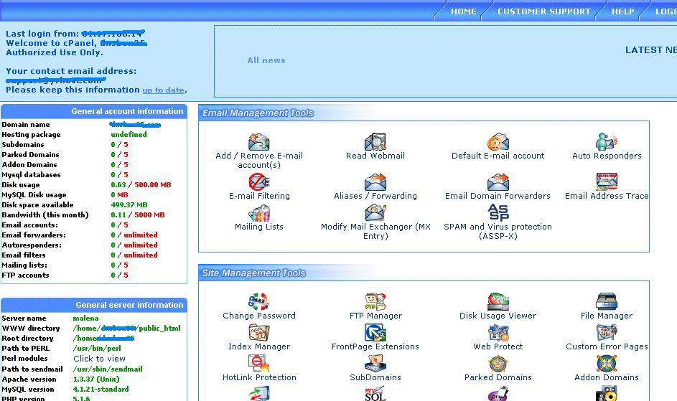
Task: Open the E-mail Filtering icon
Action: click(x=259, y=181)
